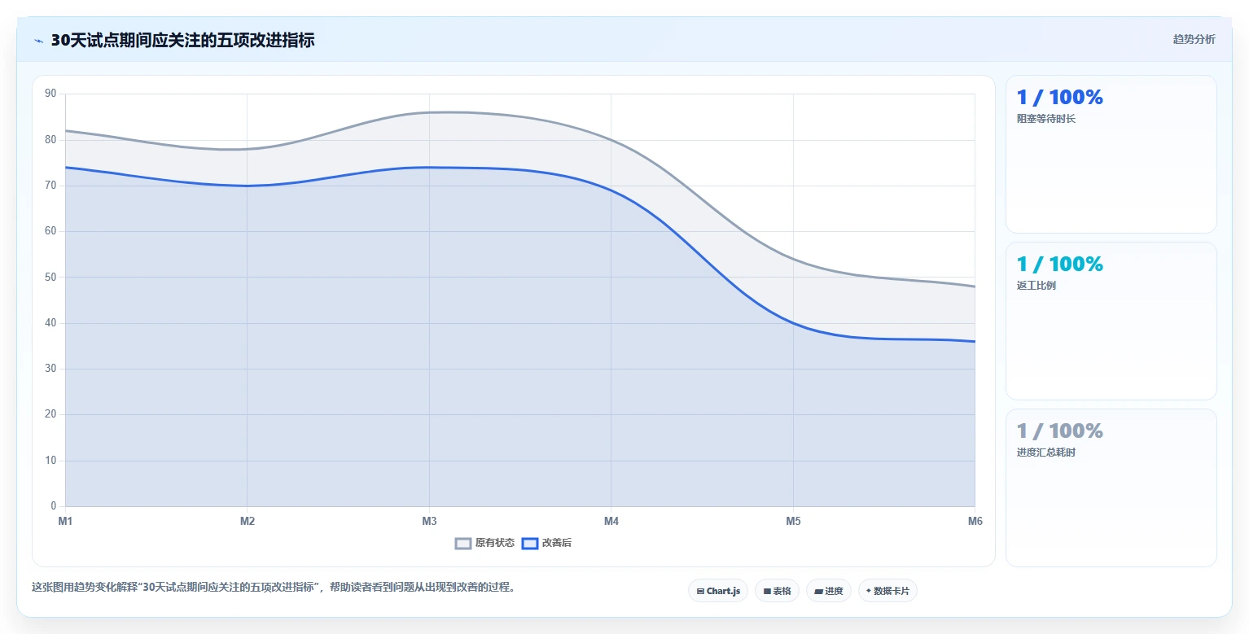Click the chart description text below
Screen dimensions: 1249x634
click(274, 587)
